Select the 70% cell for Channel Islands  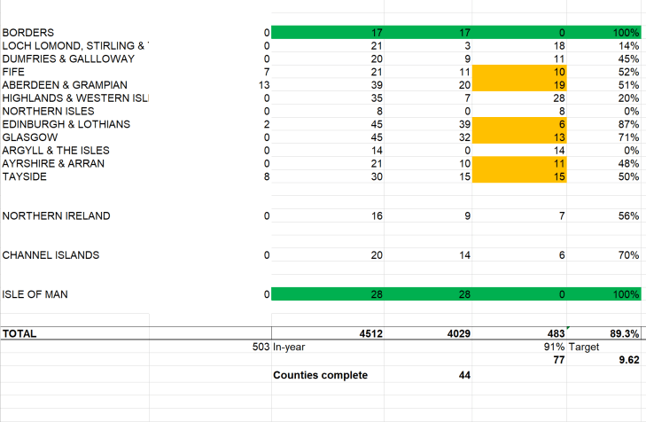(x=611, y=255)
